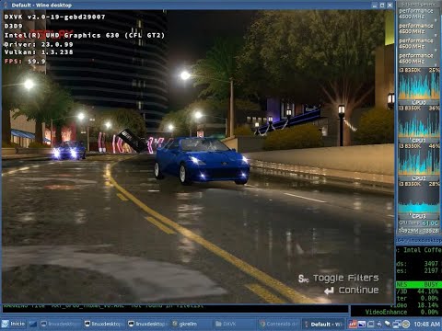Click the green BUSY header in the terminal

tap(431, 284)
